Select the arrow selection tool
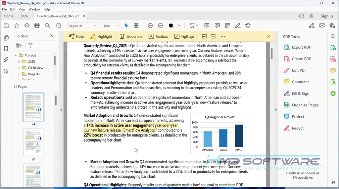Screen dimensions: 339x189 click(126, 26)
